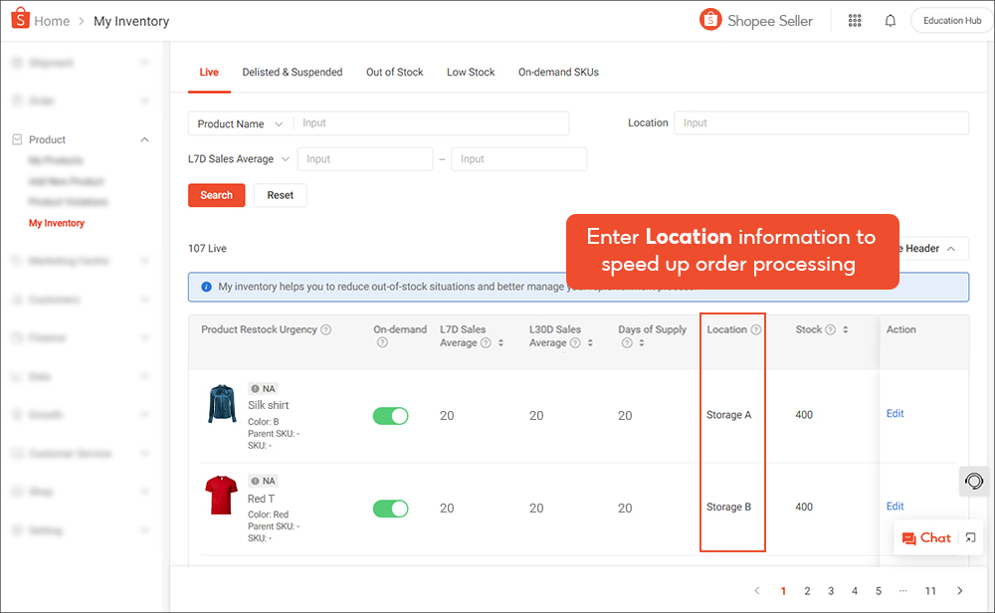Click Edit for Silk shirt
This screenshot has width=995, height=613.
tap(895, 413)
